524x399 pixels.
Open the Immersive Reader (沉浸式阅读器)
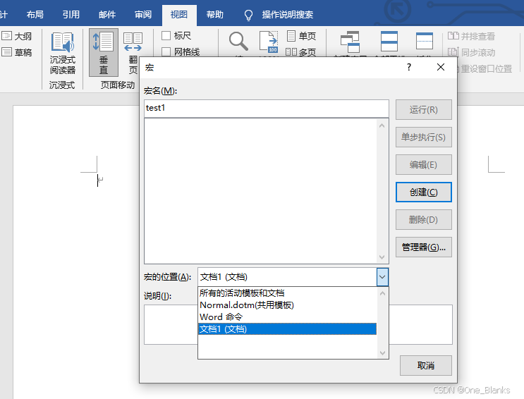pyautogui.click(x=63, y=53)
